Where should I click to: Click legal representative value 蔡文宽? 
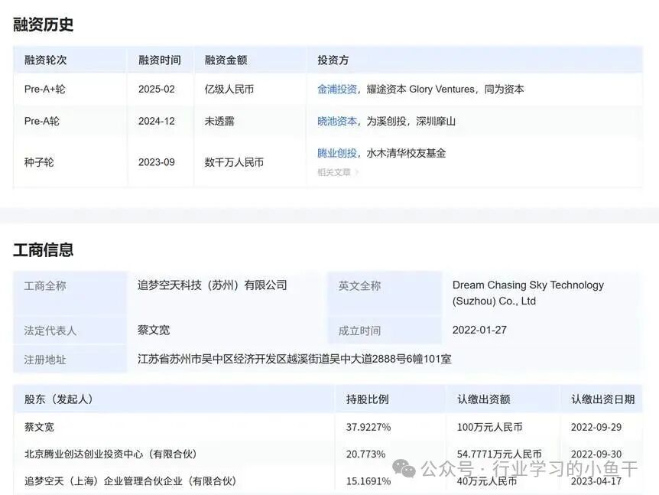tap(154, 330)
